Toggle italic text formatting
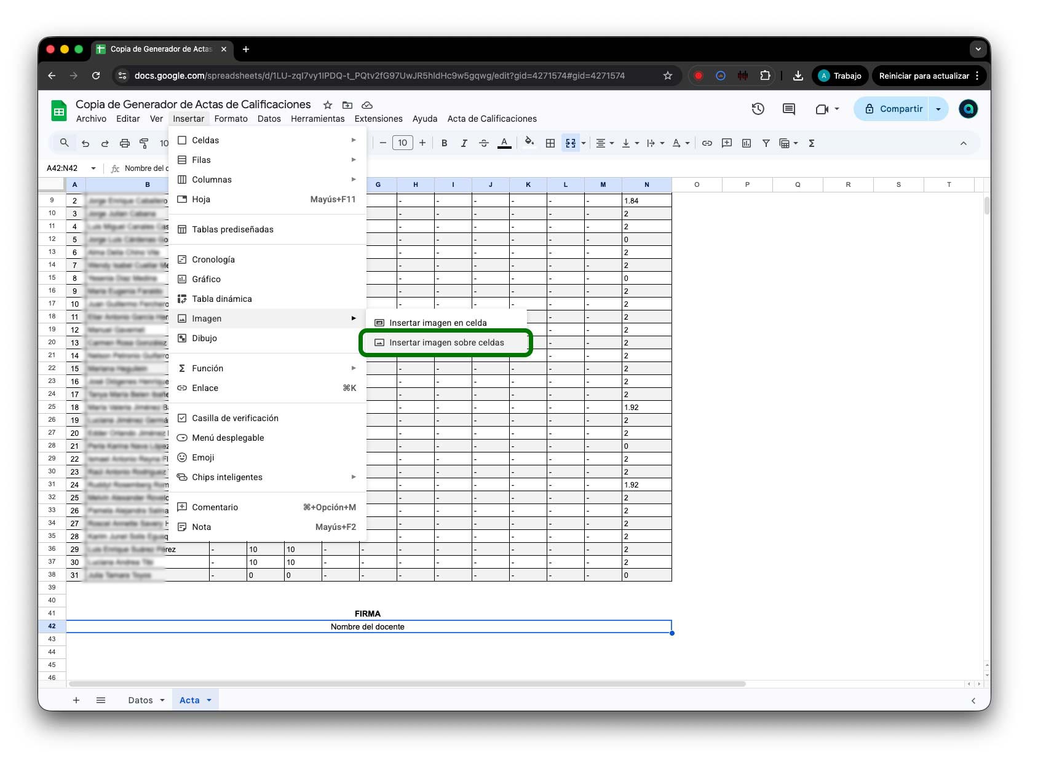Screen dimensions: 1038x758 (464, 143)
